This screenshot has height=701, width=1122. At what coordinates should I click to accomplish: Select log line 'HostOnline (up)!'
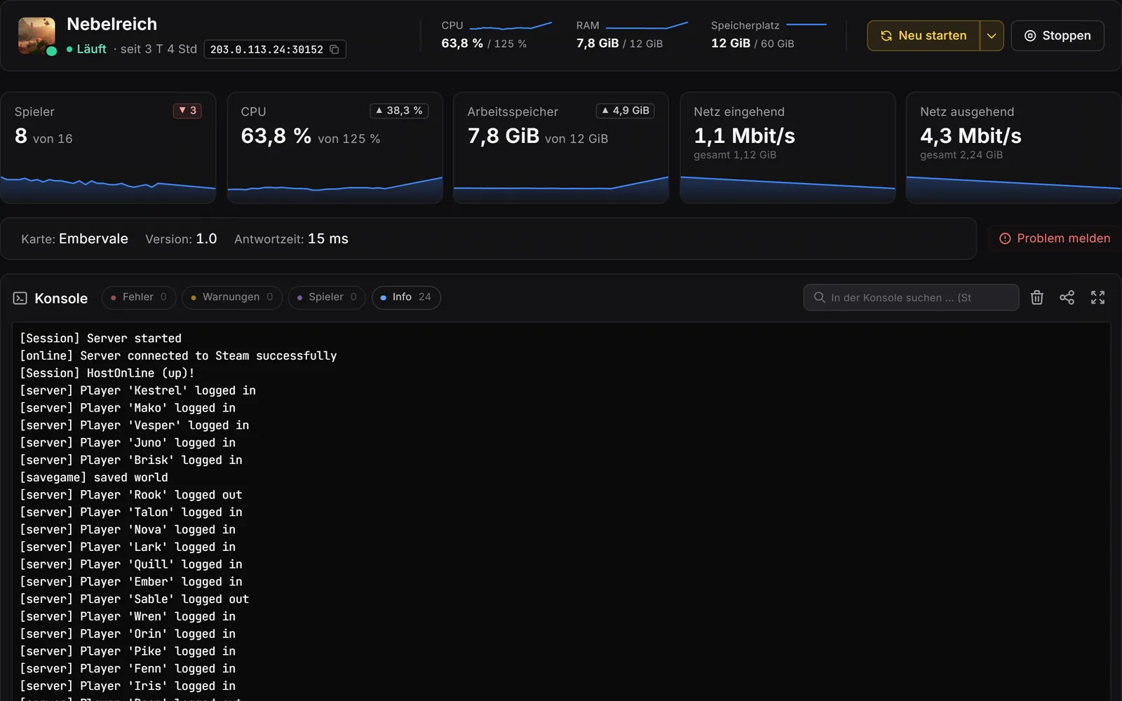107,374
